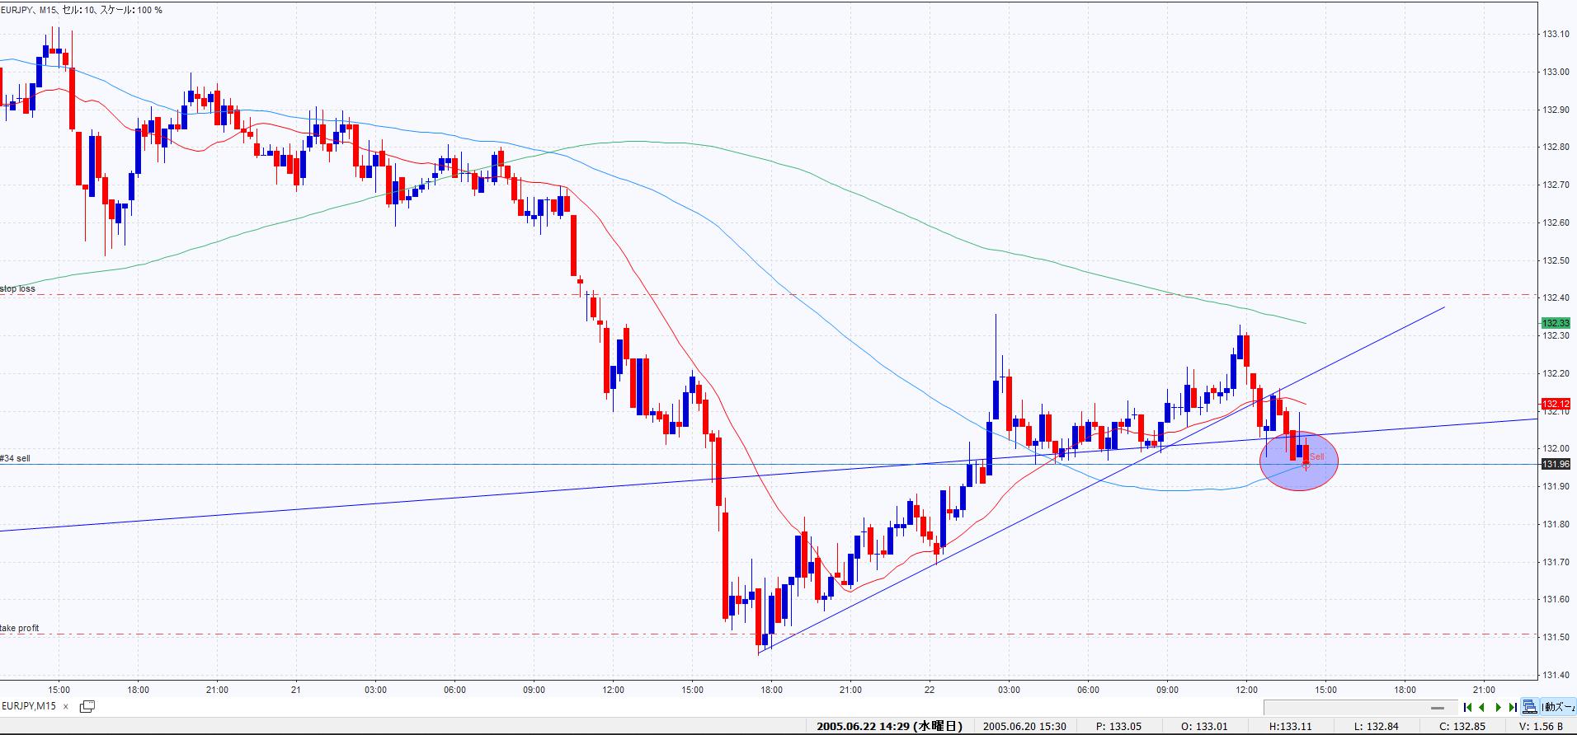Screen dimensions: 1577x735
Task: Click the #34 sell order line
Action: pos(412,464)
